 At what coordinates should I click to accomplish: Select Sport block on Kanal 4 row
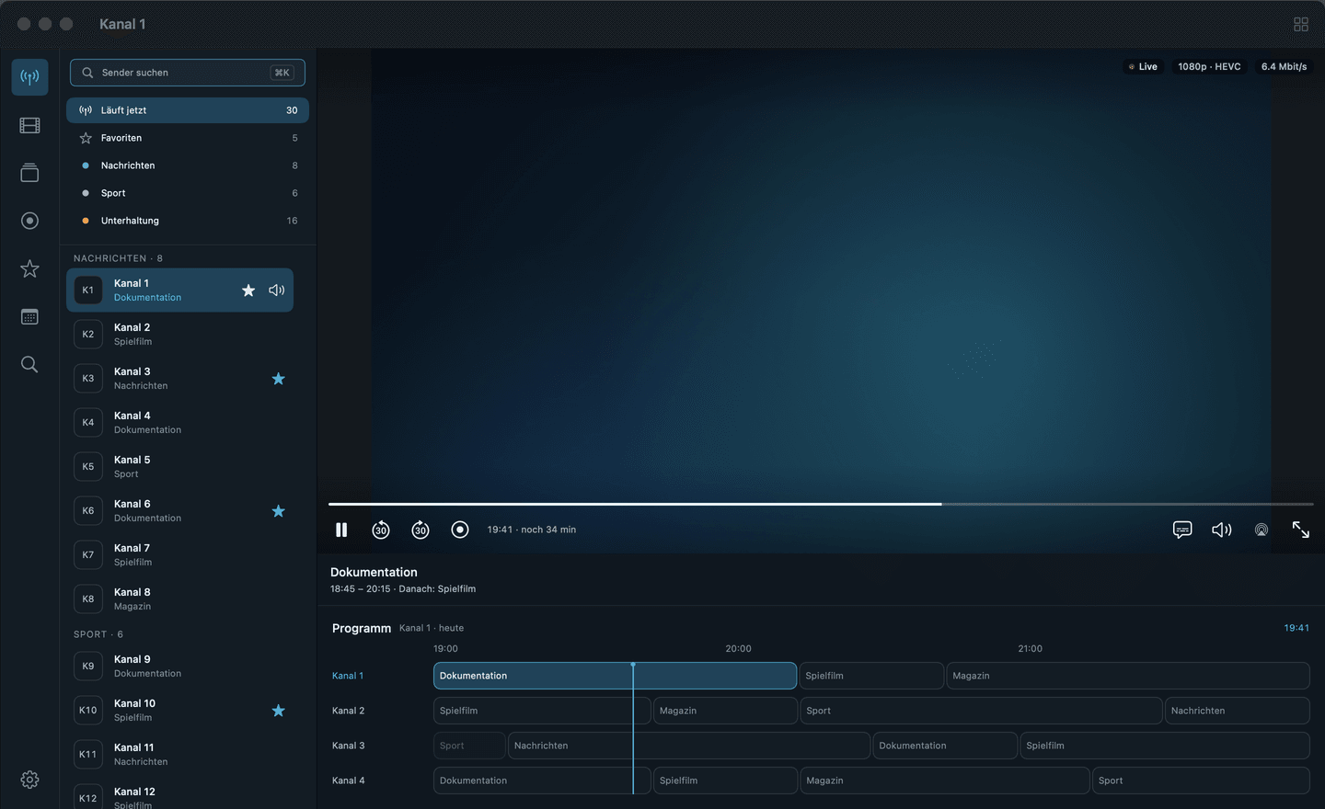pyautogui.click(x=1201, y=781)
